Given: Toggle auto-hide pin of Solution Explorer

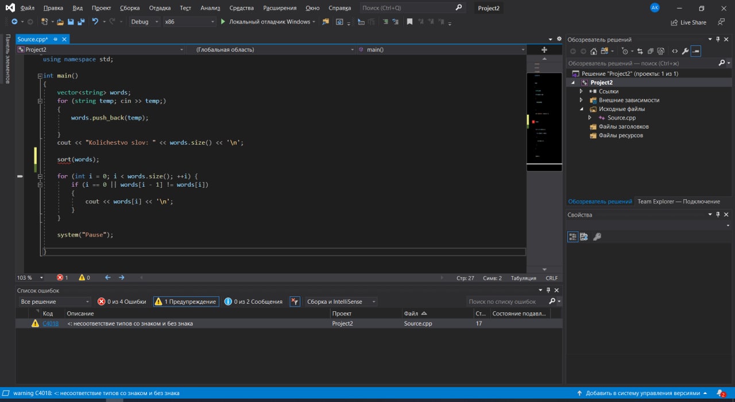Looking at the screenshot, I should (718, 40).
